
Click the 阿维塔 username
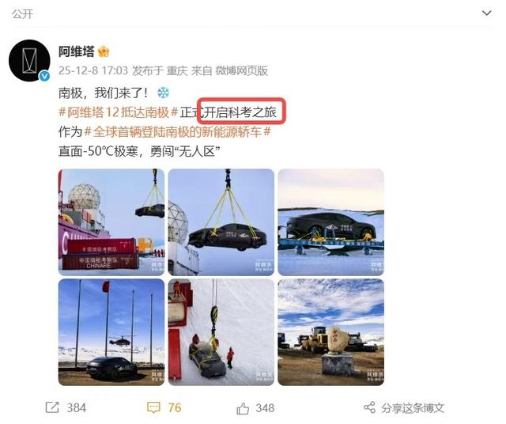click(77, 51)
